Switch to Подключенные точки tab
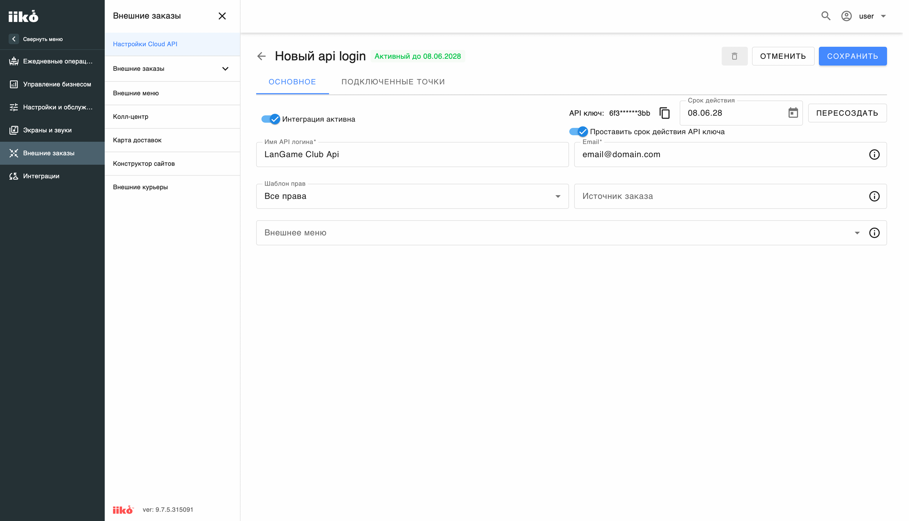This screenshot has width=909, height=521. click(x=393, y=82)
